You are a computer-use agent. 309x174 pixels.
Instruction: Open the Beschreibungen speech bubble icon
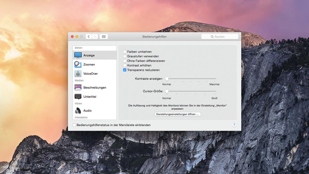pos(78,88)
